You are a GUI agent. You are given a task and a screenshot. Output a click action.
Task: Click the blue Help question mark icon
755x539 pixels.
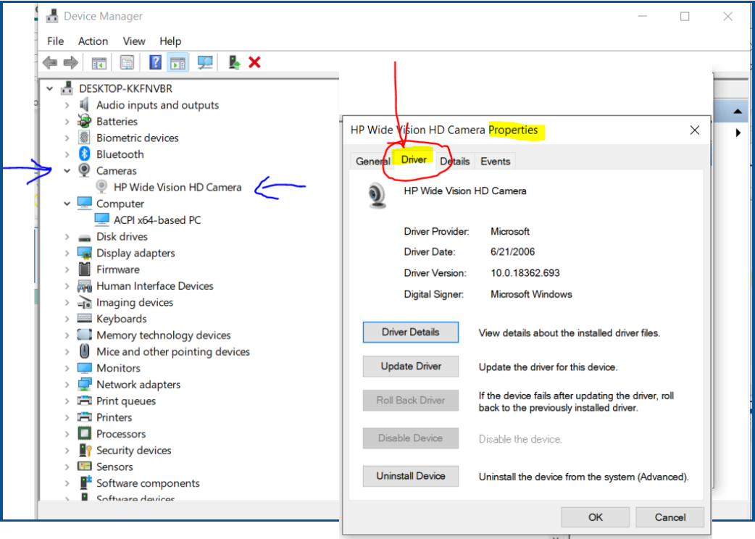point(155,62)
